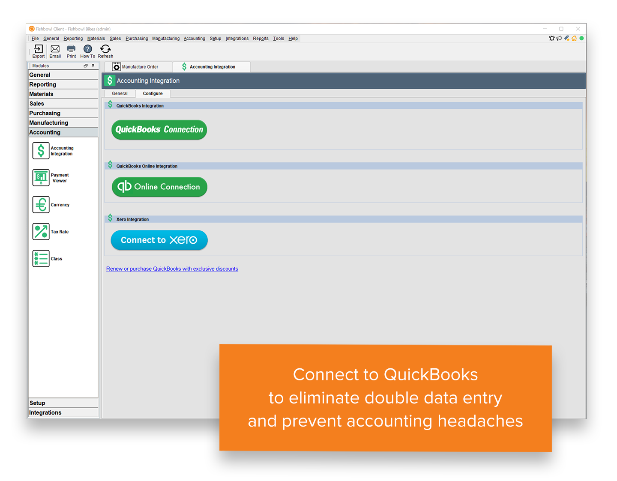Screen dimensions: 617x481
Task: Collapse the Accounting module group
Action: click(x=63, y=132)
